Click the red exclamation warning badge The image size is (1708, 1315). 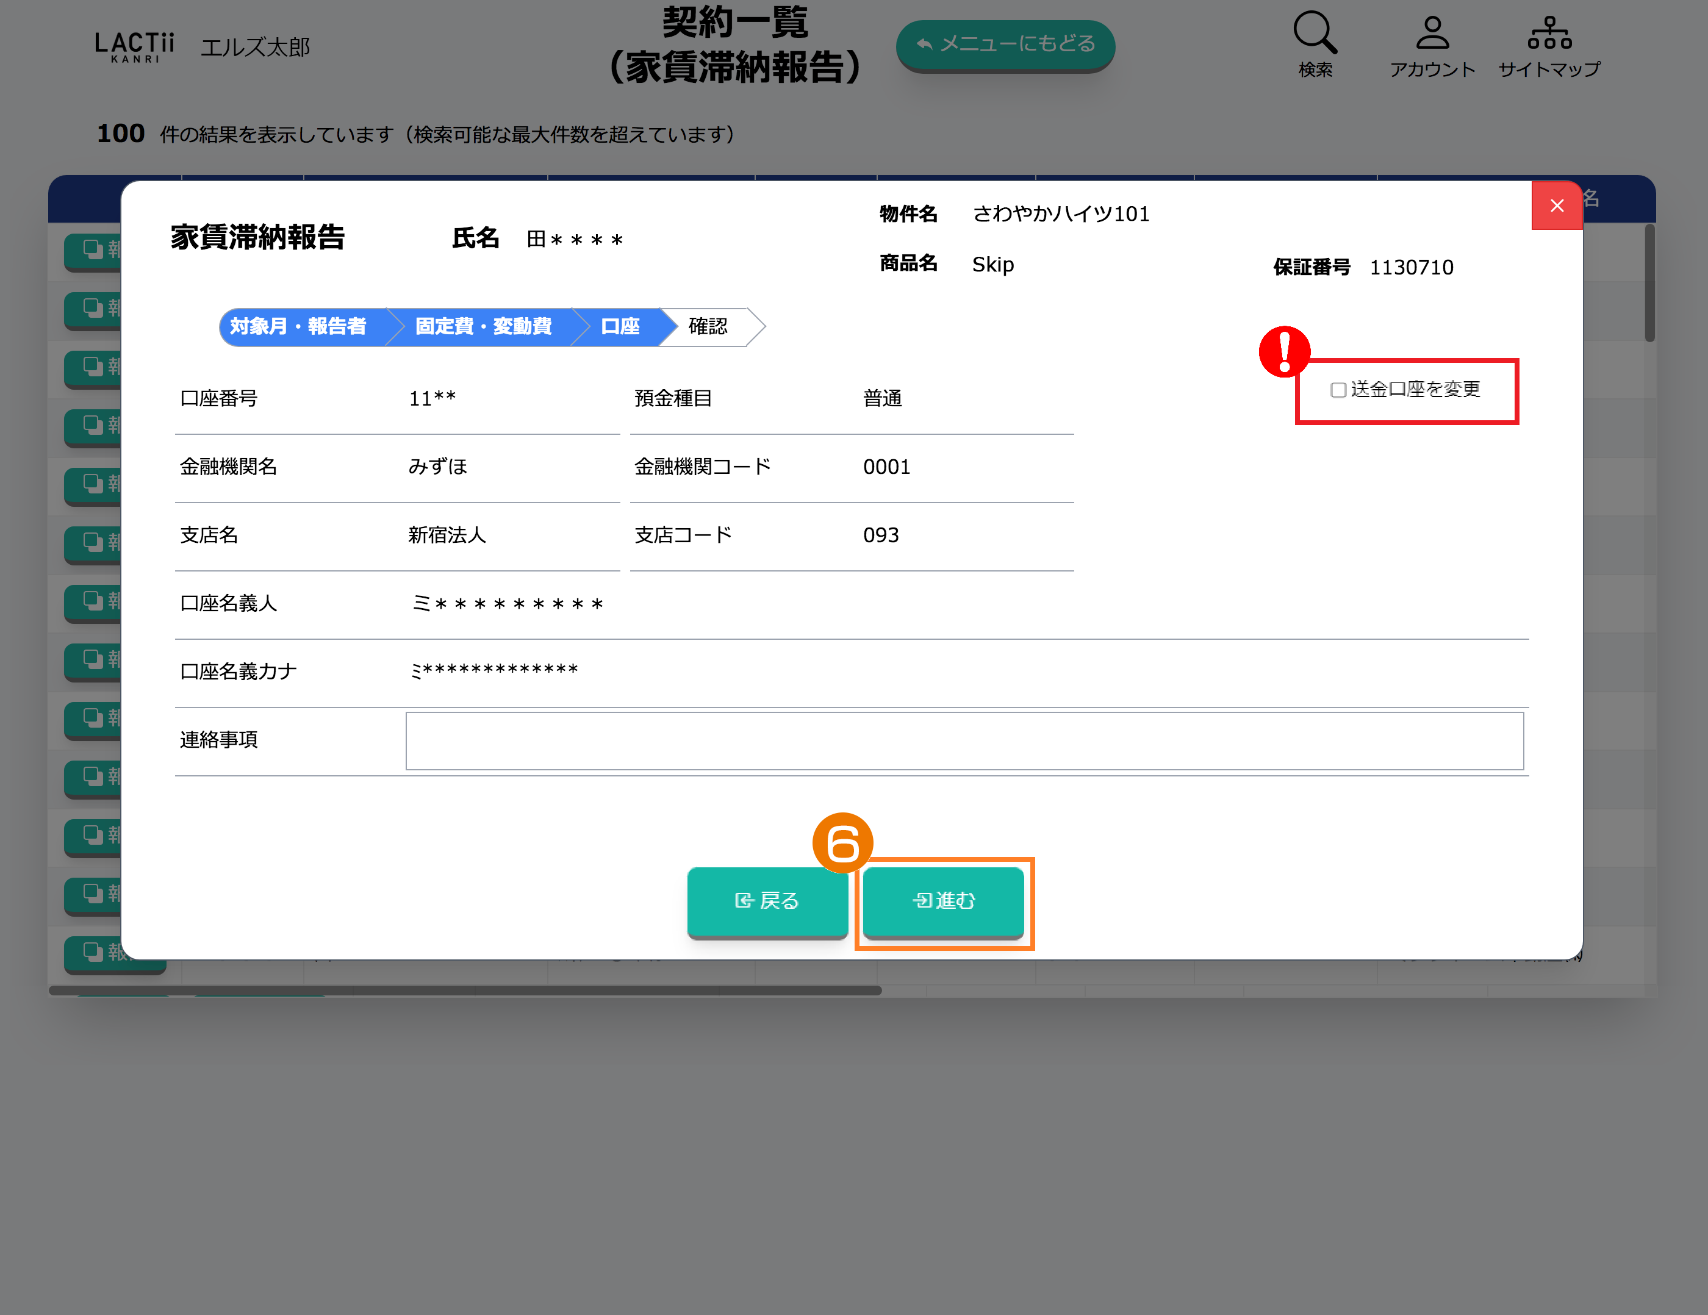click(1284, 352)
